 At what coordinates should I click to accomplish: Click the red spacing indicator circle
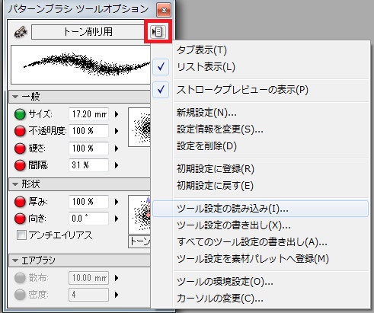tap(20, 165)
